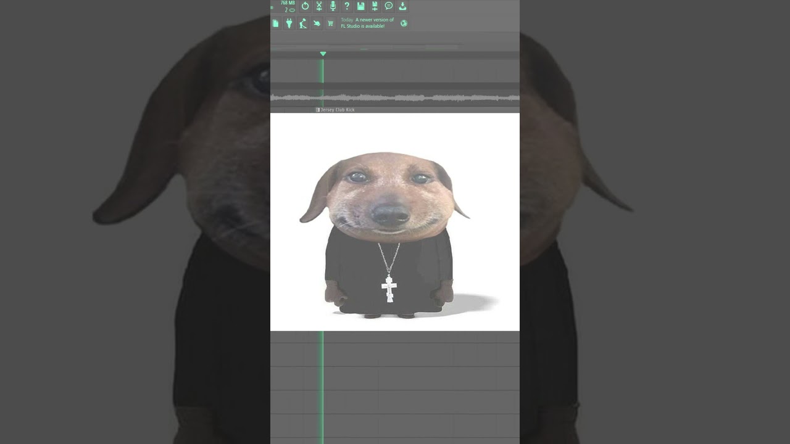Image resolution: width=790 pixels, height=444 pixels.
Task: Click the download tray export icon
Action: [402, 6]
